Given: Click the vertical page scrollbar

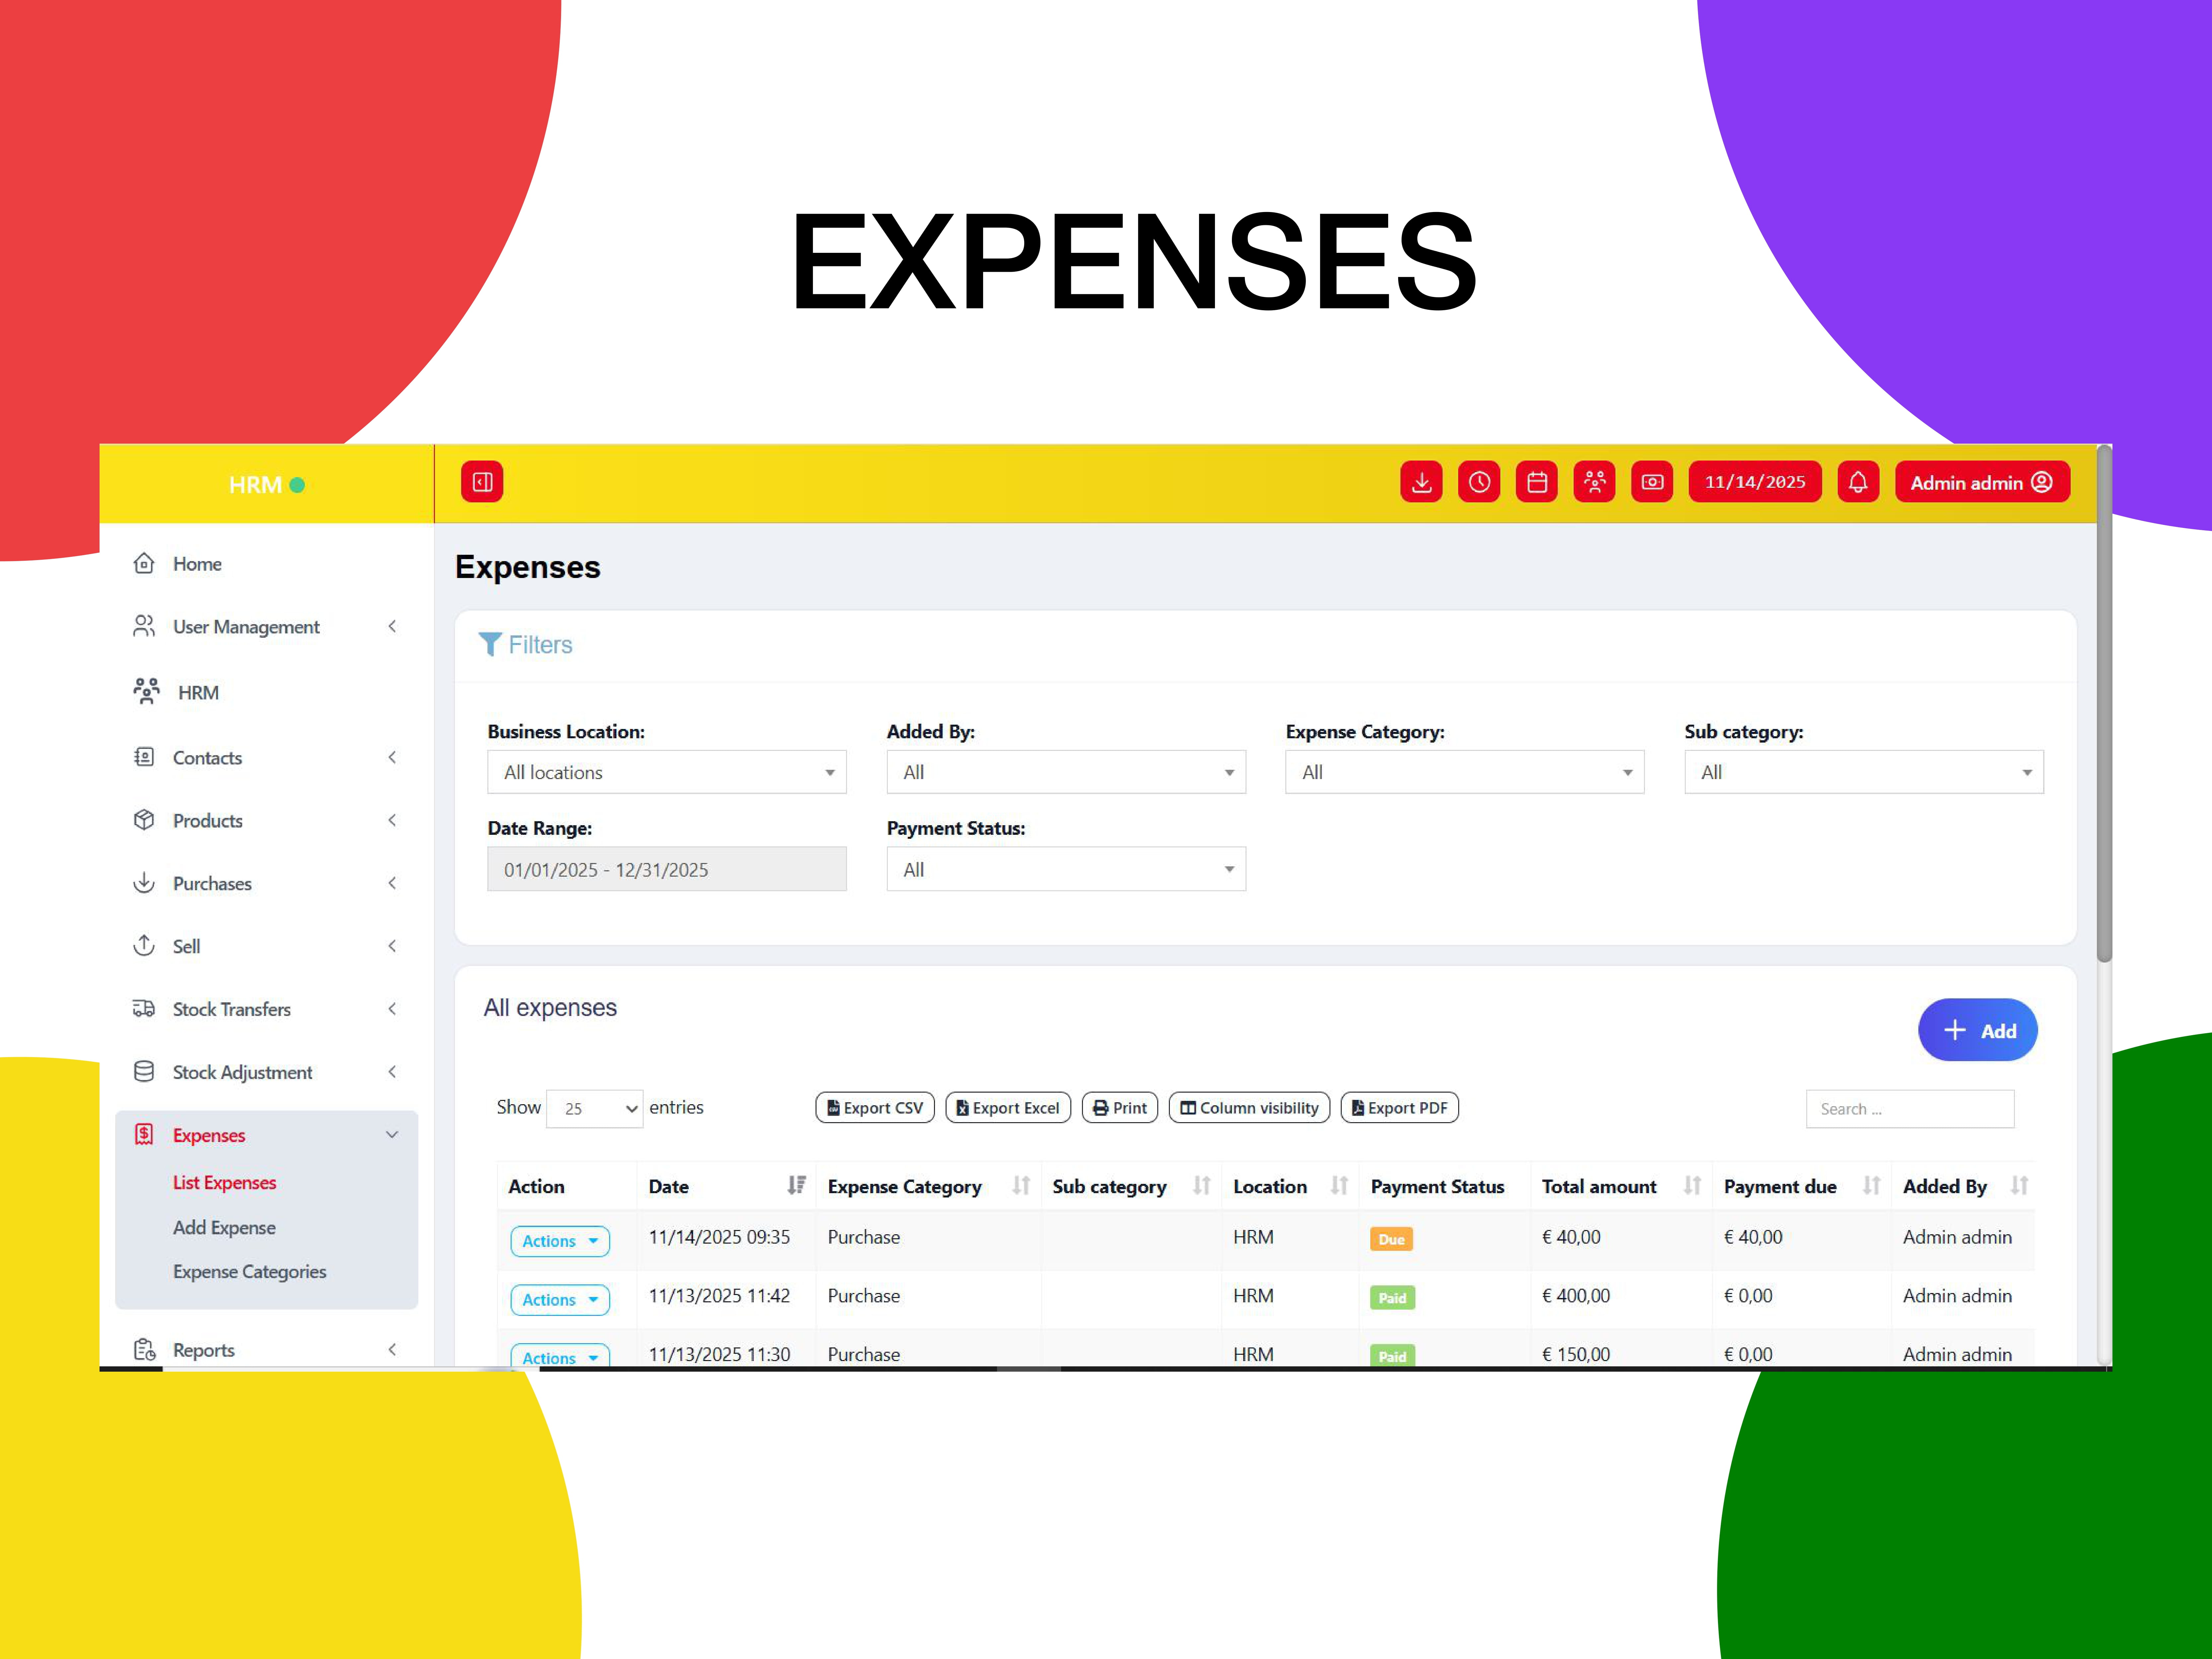Looking at the screenshot, I should (x=2104, y=705).
